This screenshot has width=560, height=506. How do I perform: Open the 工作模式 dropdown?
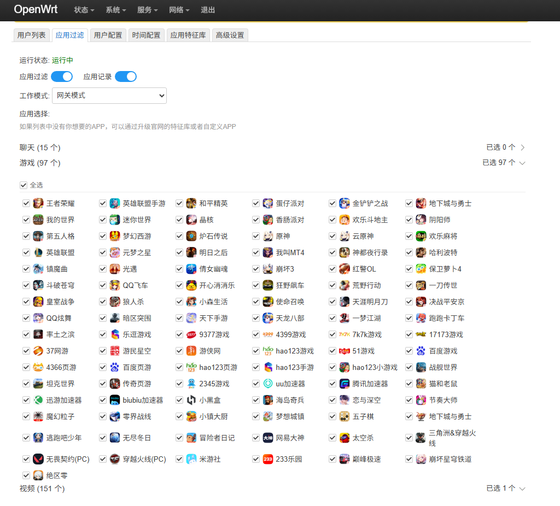coord(109,96)
